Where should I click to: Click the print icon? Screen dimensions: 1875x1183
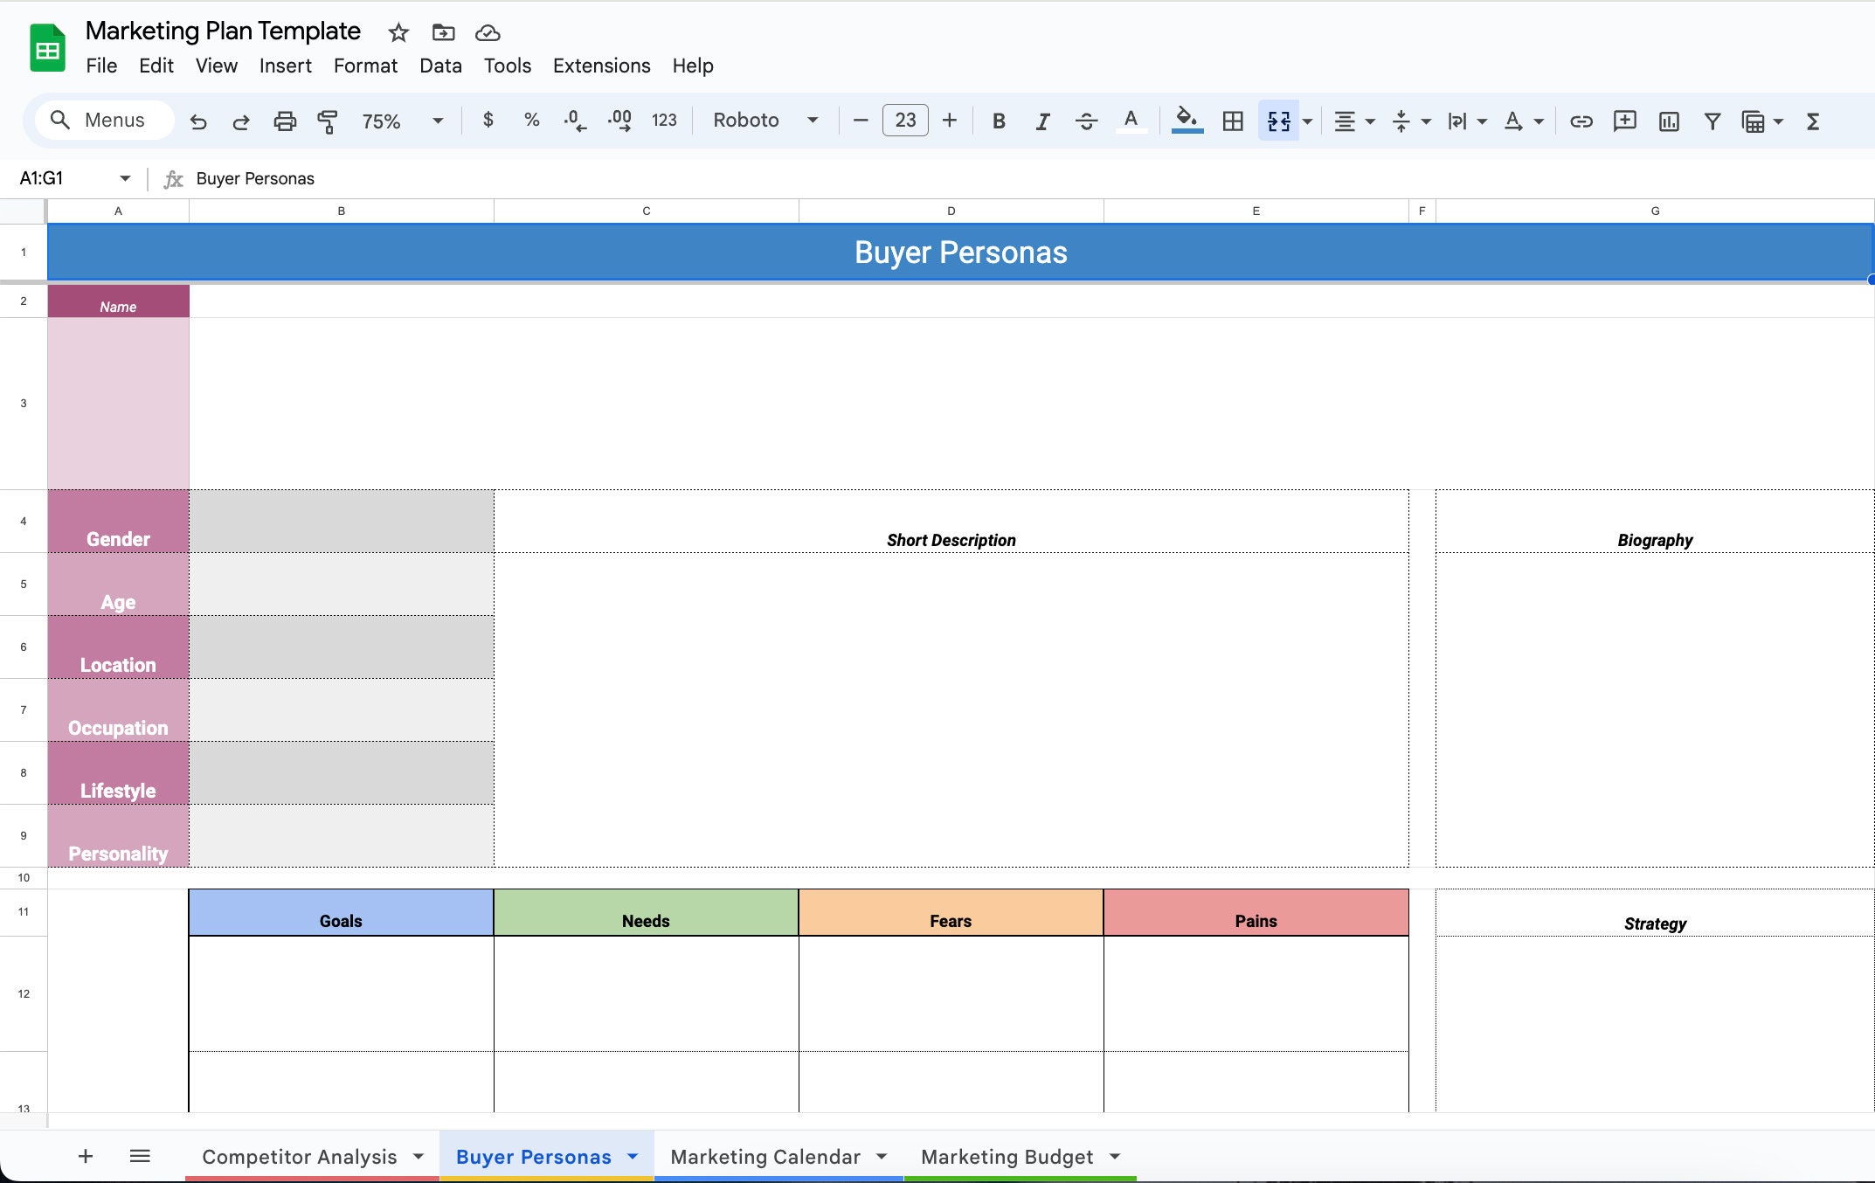coord(285,121)
